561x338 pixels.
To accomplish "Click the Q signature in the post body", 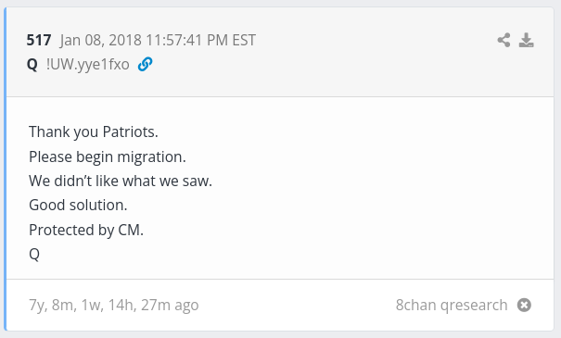I will pos(34,255).
